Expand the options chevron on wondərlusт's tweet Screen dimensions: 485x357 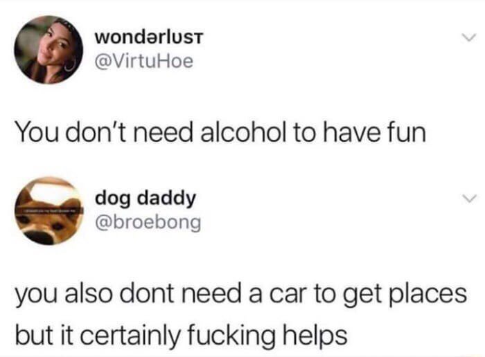click(x=468, y=37)
